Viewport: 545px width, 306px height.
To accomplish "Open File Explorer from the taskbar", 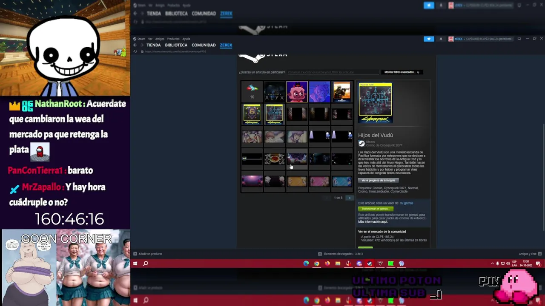I will (338, 263).
